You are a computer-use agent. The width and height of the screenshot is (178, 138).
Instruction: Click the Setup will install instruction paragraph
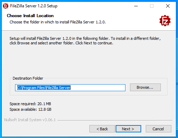coord(85,41)
